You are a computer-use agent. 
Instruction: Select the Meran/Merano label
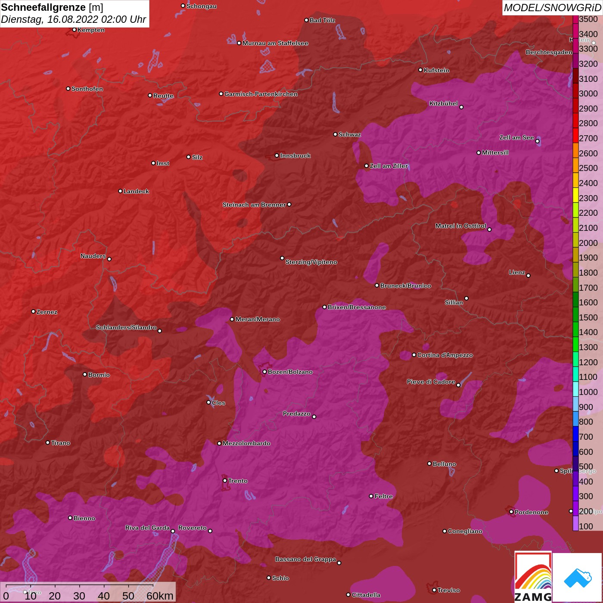258,319
